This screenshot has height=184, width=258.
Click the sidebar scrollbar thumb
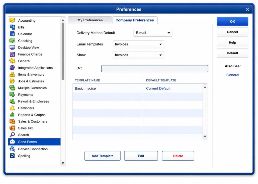click(63, 51)
